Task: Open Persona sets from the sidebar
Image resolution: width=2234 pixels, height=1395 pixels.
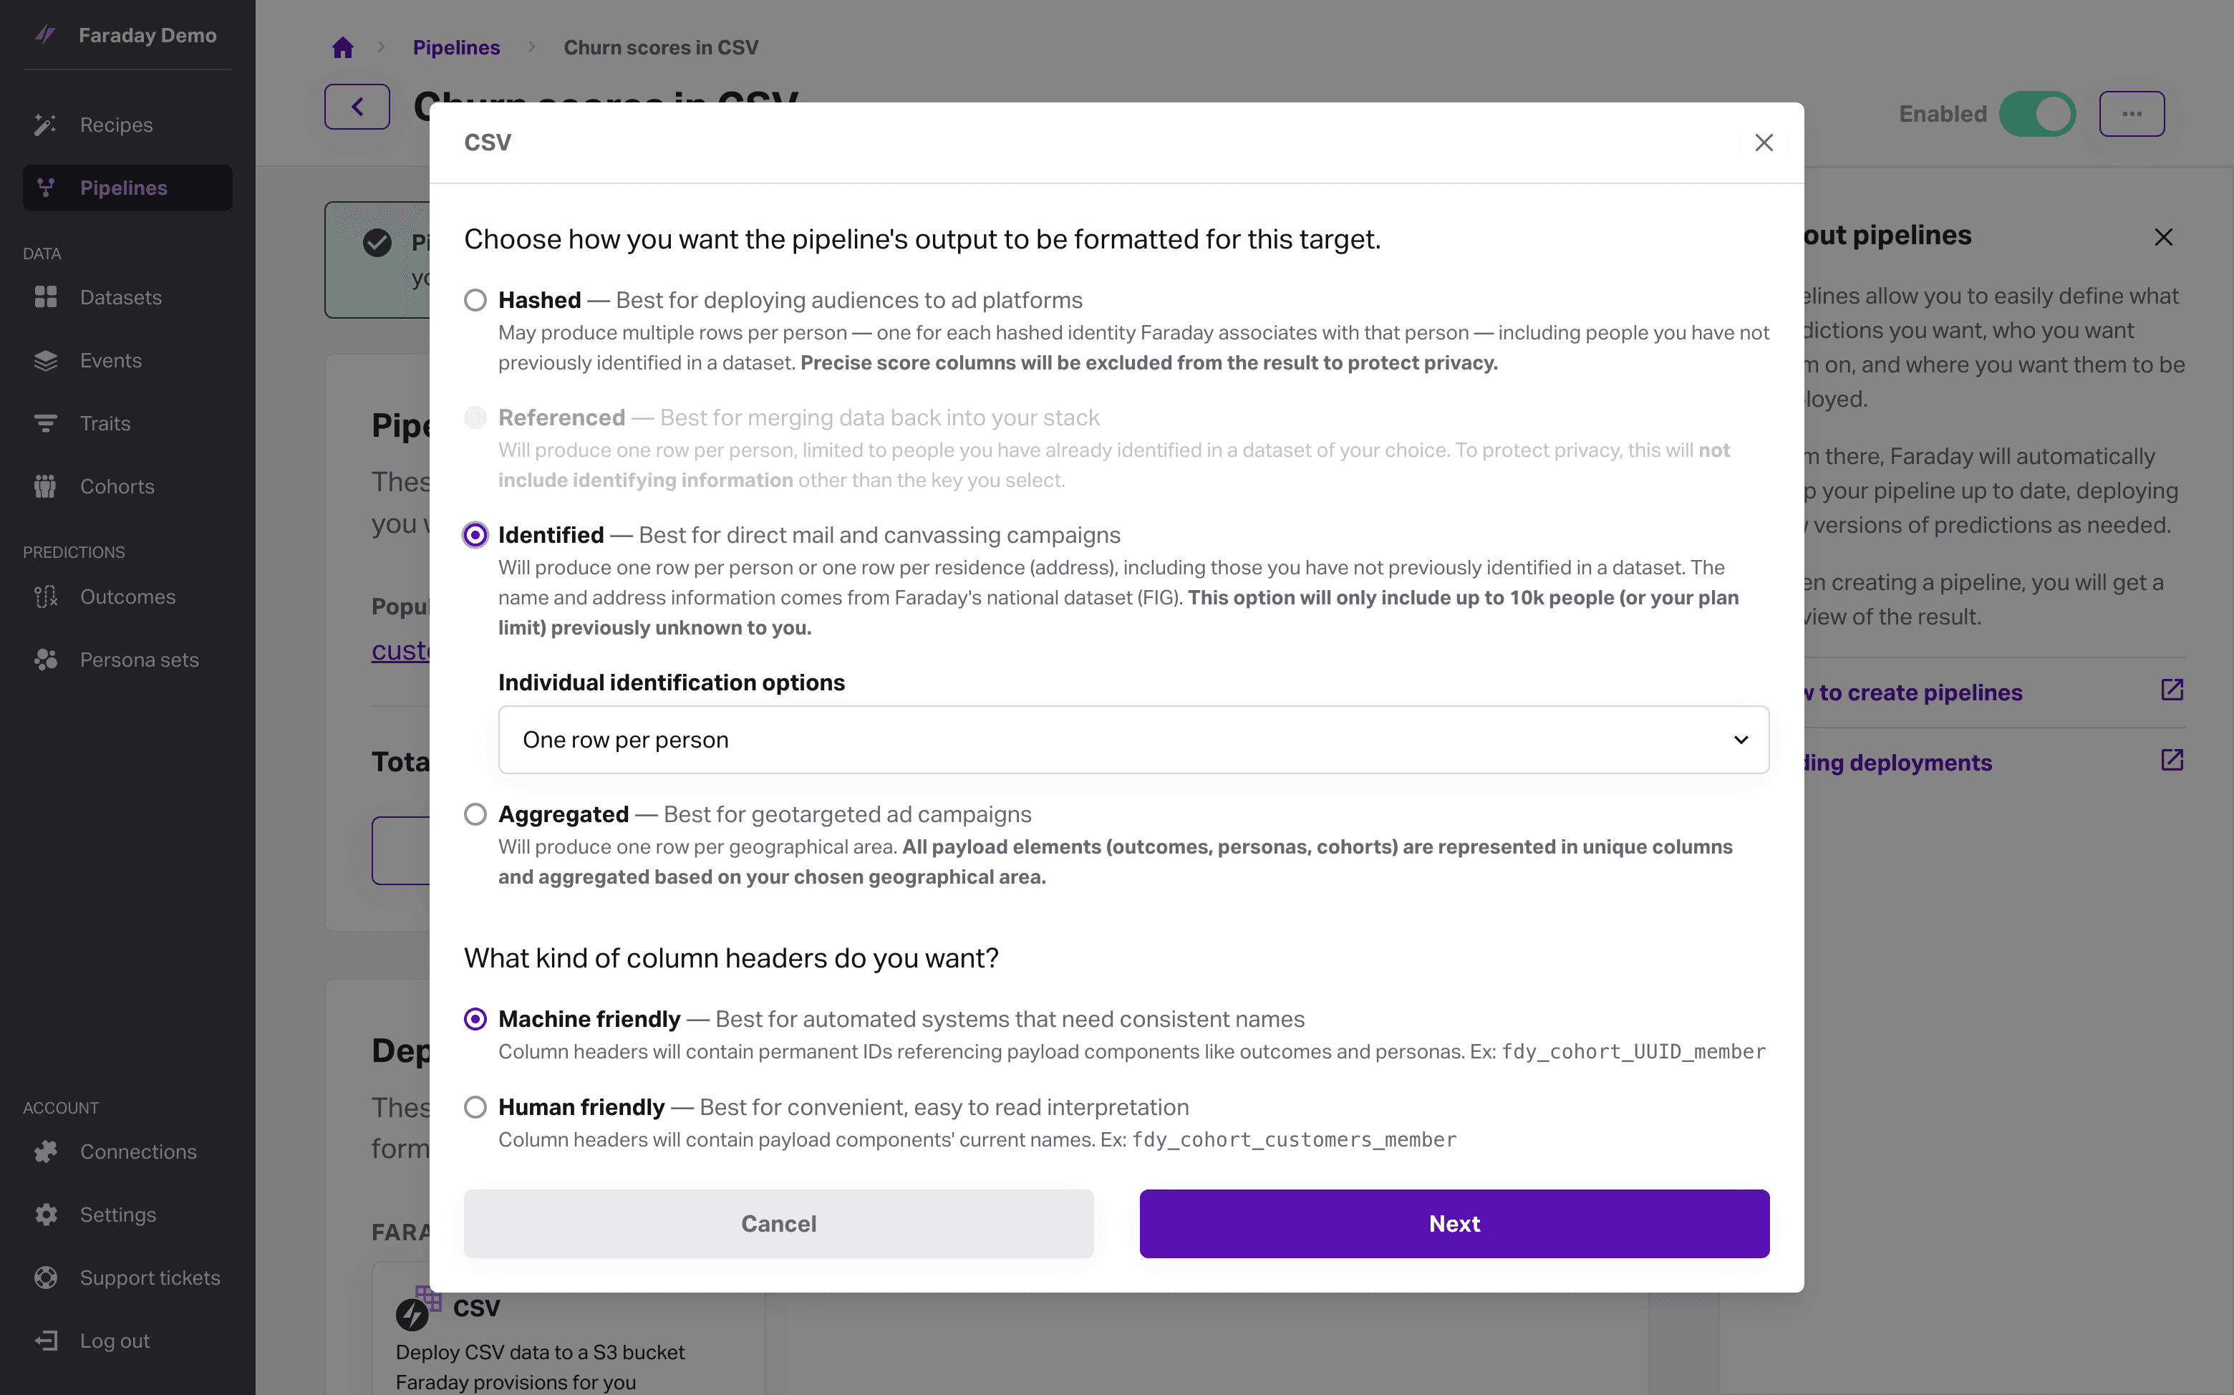Action: (x=138, y=660)
